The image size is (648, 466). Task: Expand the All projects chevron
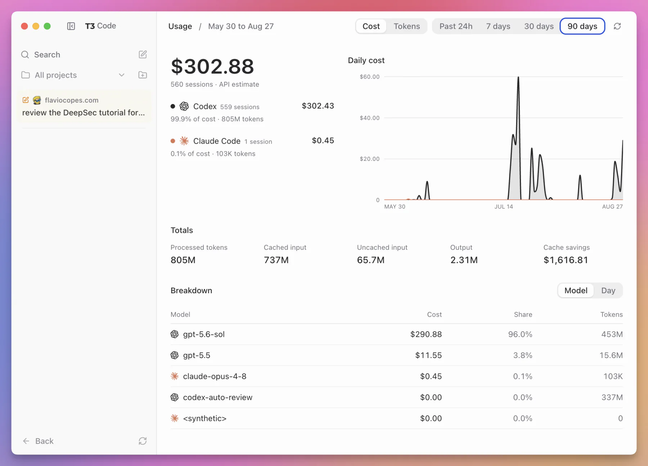122,75
